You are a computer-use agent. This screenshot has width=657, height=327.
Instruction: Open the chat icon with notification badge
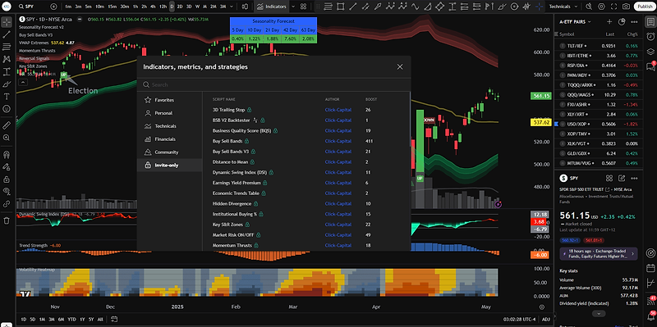pyautogui.click(x=650, y=66)
